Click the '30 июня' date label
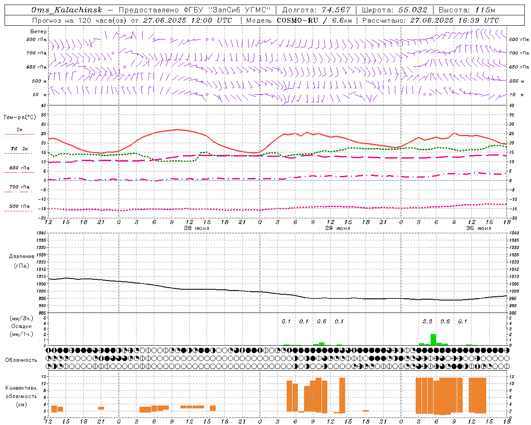The height and width of the screenshot is (425, 531). coord(478,228)
